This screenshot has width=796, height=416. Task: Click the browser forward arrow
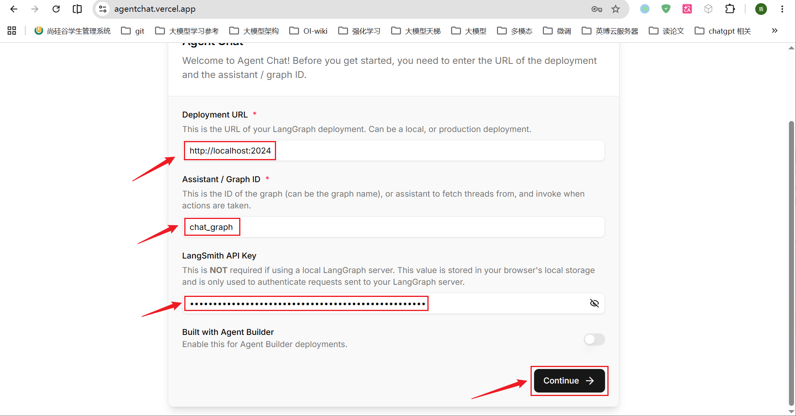click(35, 9)
